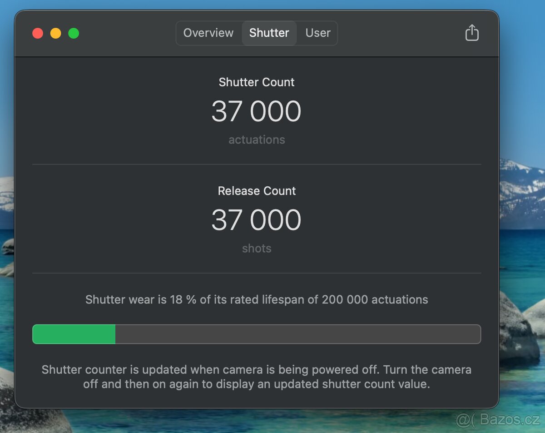The image size is (545, 433).
Task: Click the green filled part of the wear bar
Action: (74, 334)
